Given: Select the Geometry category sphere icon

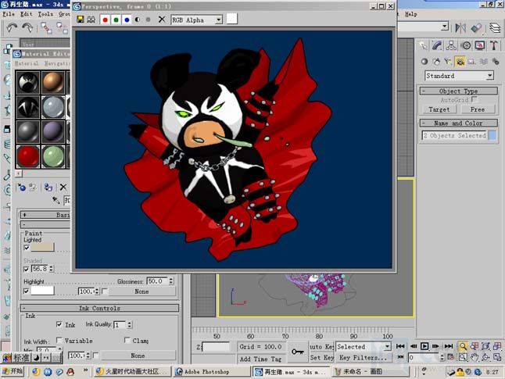Looking at the screenshot, I should [x=424, y=62].
